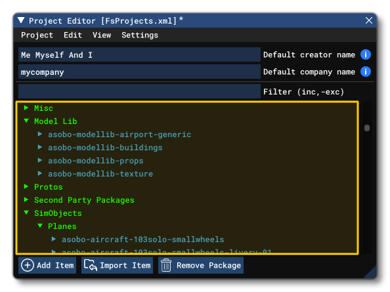The image size is (390, 292).
Task: Collapse the Project Editor window triangle
Action: point(21,20)
